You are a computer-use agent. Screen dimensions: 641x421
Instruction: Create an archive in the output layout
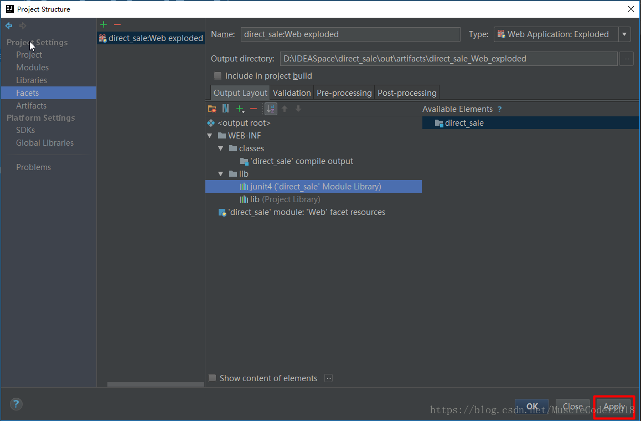click(x=225, y=109)
